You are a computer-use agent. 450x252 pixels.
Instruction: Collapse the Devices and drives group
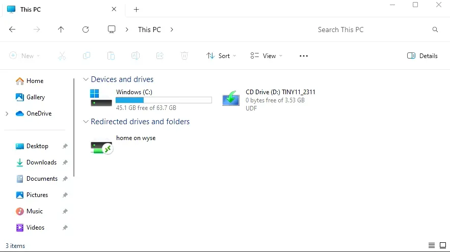coord(85,79)
